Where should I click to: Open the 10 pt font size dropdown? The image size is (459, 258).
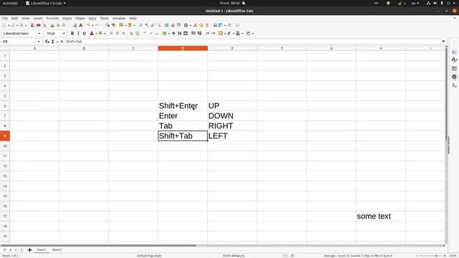click(x=64, y=34)
